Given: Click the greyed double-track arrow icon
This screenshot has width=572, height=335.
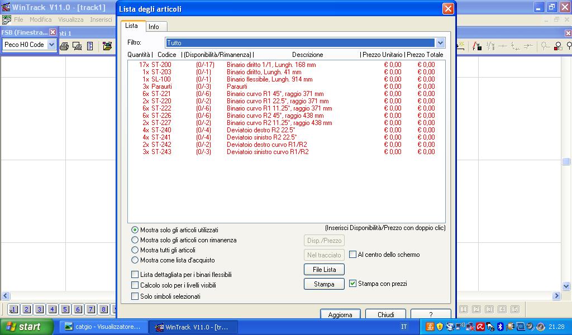Looking at the screenshot, I should pyautogui.click(x=528, y=46).
